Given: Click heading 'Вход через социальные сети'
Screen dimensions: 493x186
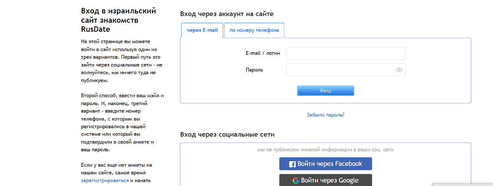Looking at the screenshot, I should 227,134.
